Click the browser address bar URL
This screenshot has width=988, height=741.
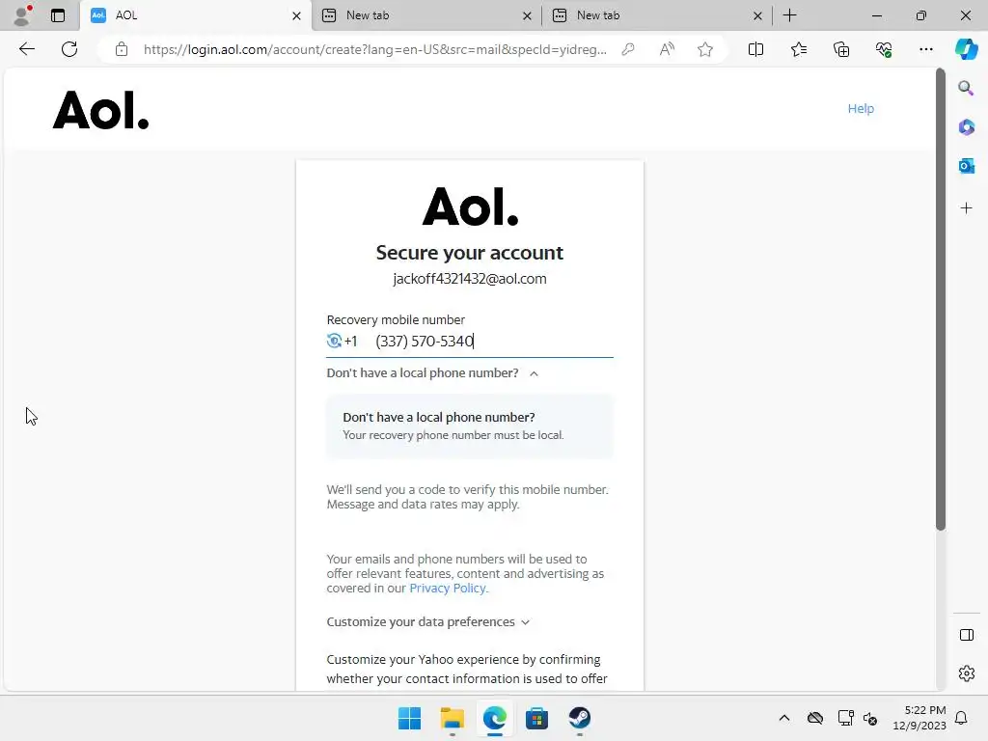click(x=375, y=49)
